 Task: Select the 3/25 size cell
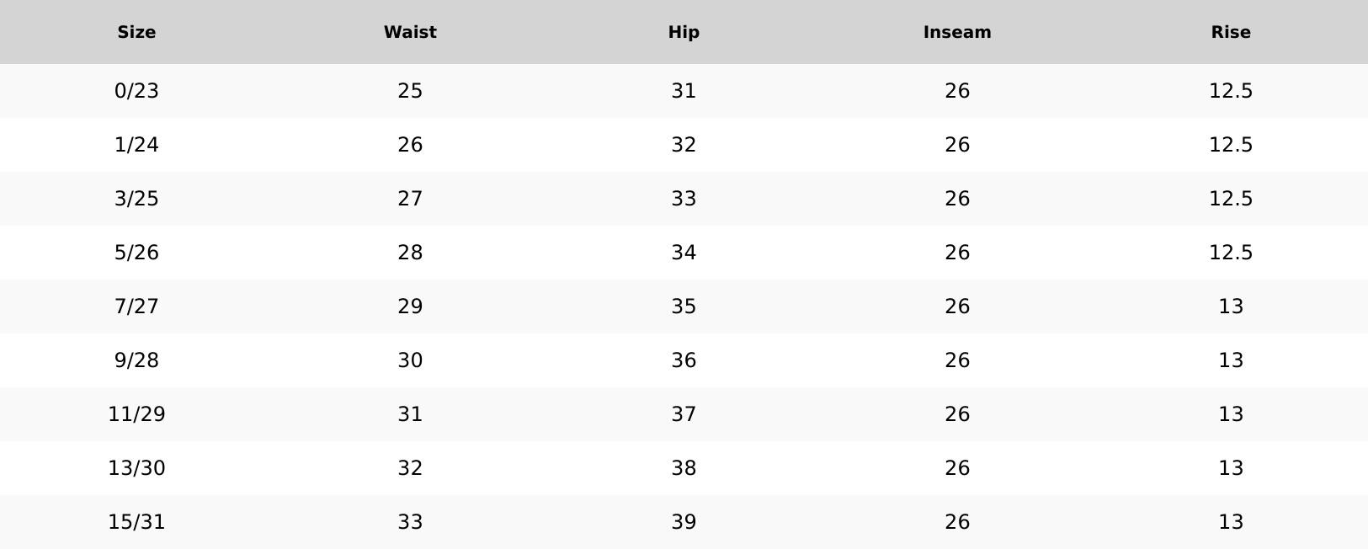(x=136, y=199)
